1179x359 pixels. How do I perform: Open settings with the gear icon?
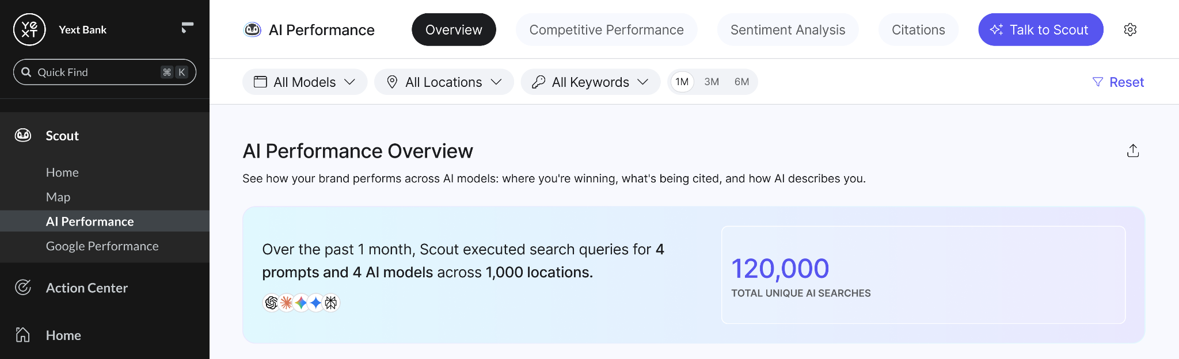[1130, 29]
